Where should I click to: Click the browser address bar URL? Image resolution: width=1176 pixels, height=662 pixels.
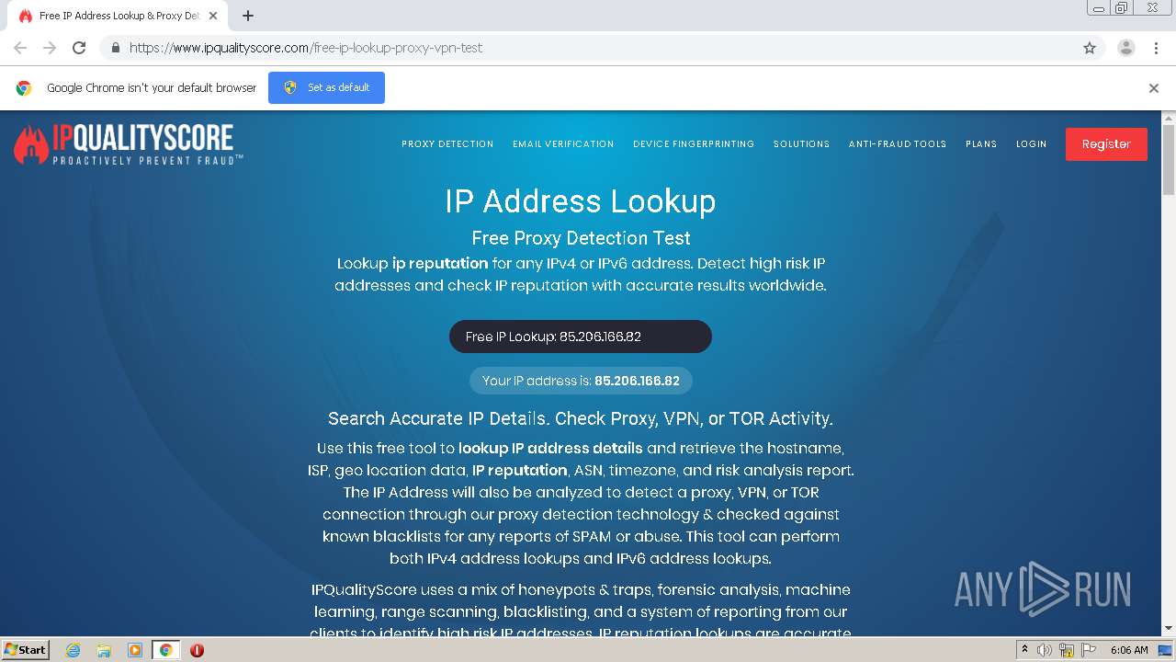point(306,48)
